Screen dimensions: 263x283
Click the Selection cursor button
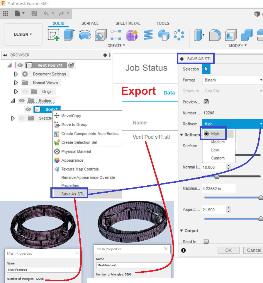pyautogui.click(x=206, y=69)
